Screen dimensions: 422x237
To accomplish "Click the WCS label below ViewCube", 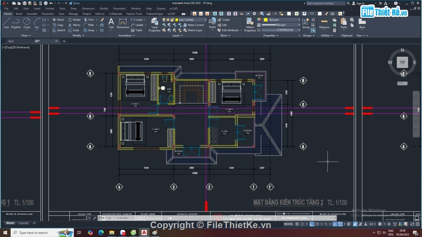I will point(402,83).
